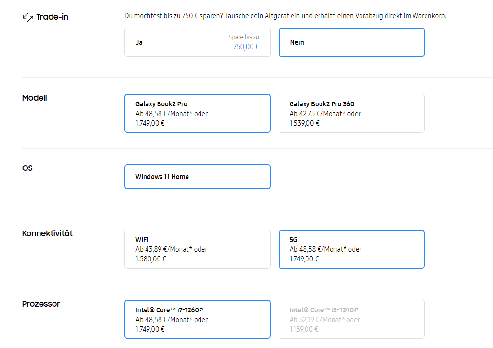The width and height of the screenshot is (493, 348).
Task: Click the OS section label
Action: 27,168
